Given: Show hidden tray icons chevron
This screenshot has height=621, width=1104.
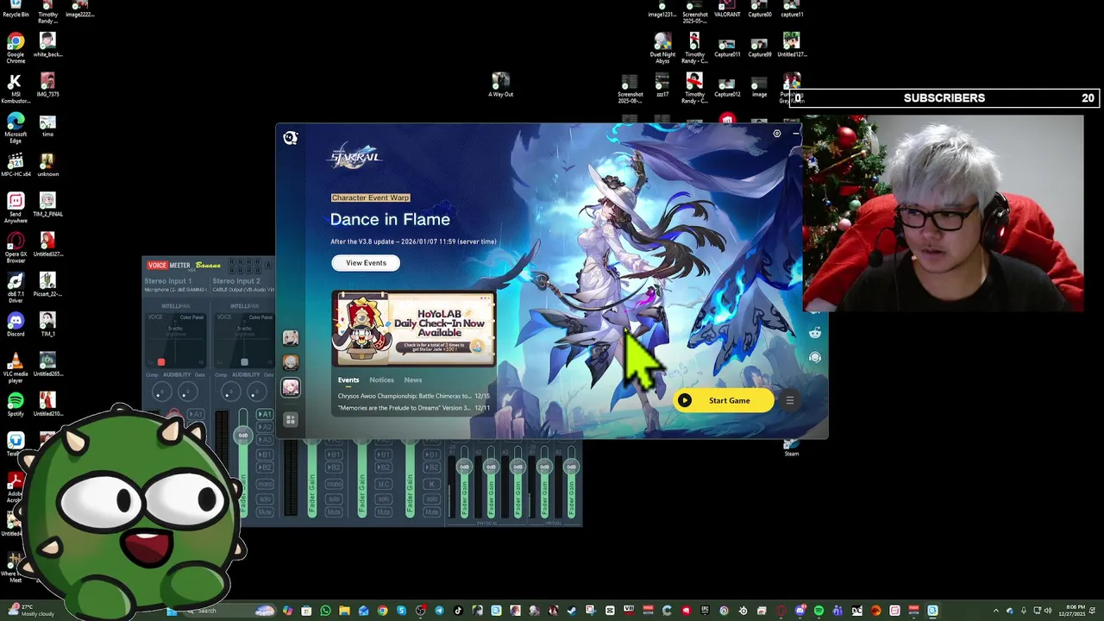Looking at the screenshot, I should (x=998, y=611).
